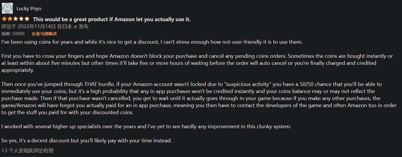This screenshot has width=402, height=157.
Task: Open the orange 在亚马逊购买 link
Action: pos(44,34)
